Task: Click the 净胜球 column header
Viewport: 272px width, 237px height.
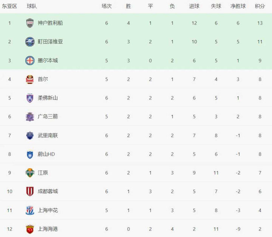Action: [x=238, y=6]
